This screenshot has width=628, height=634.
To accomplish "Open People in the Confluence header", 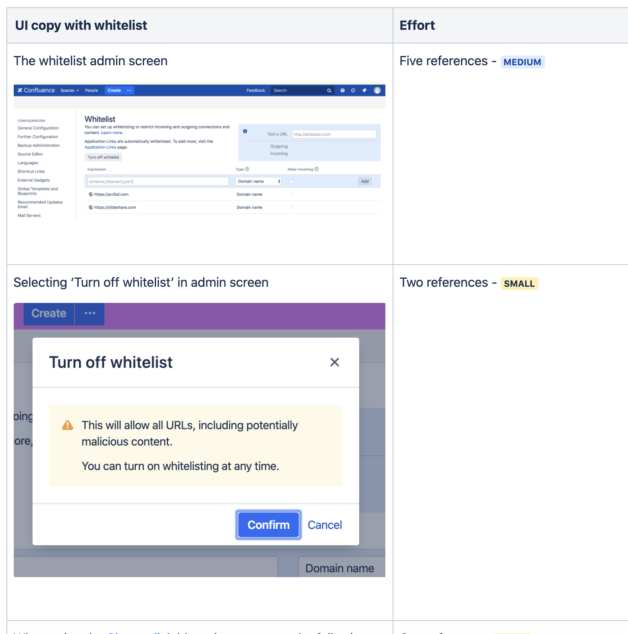I will tap(91, 91).
